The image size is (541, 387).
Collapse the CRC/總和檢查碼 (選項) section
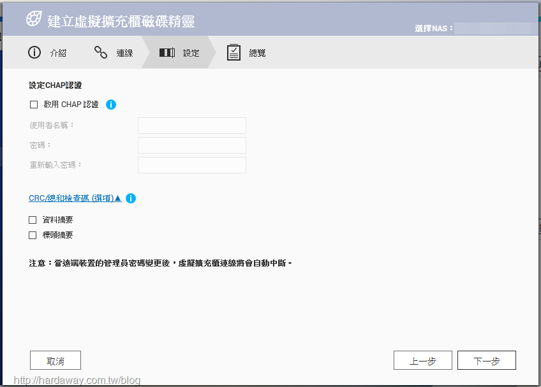[x=75, y=198]
